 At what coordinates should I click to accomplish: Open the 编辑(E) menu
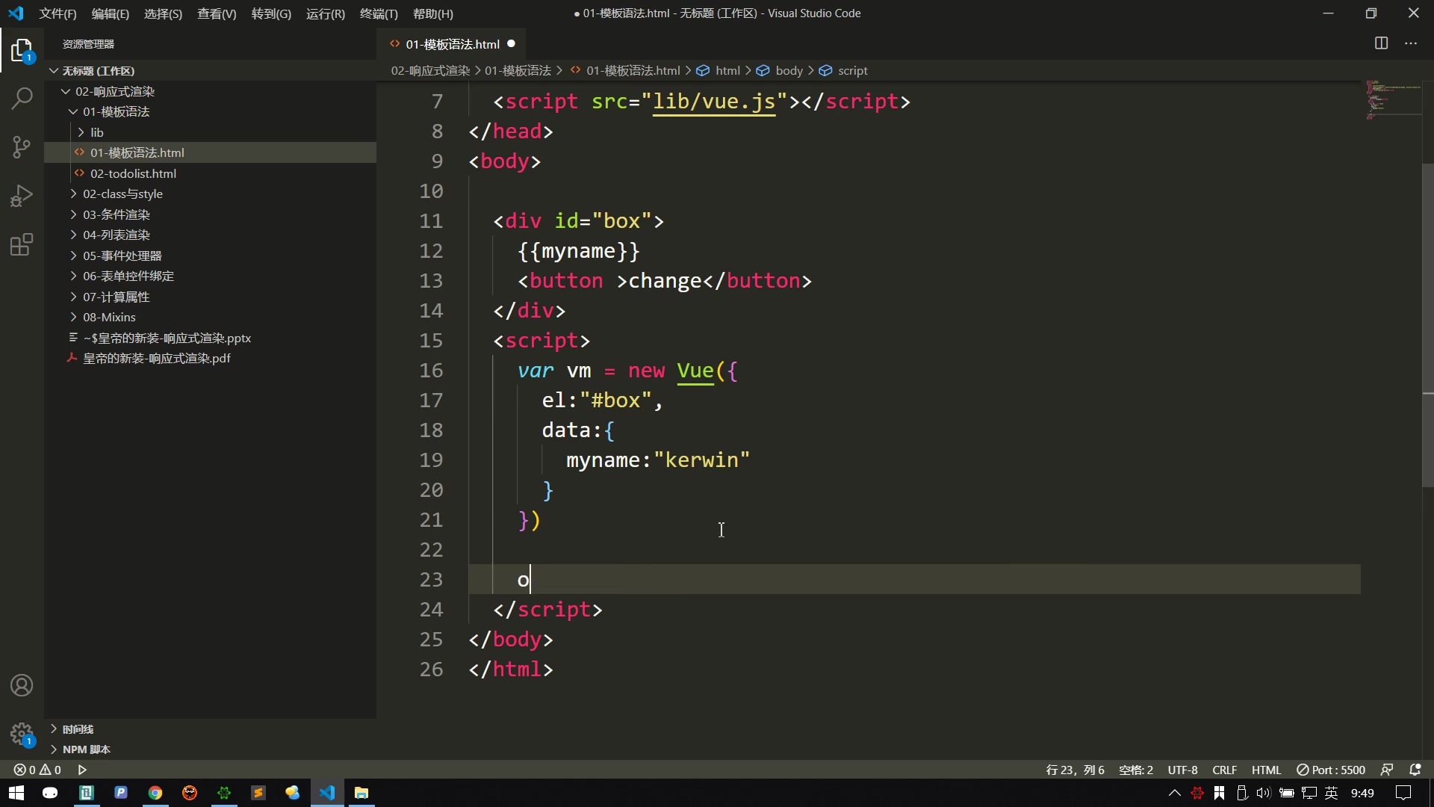[x=111, y=13]
